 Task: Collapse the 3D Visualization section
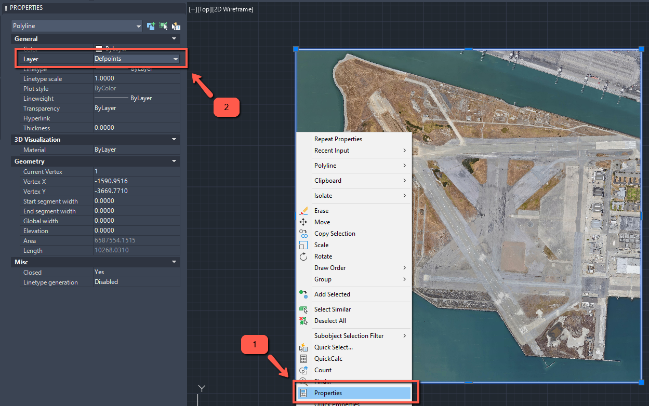click(x=174, y=140)
